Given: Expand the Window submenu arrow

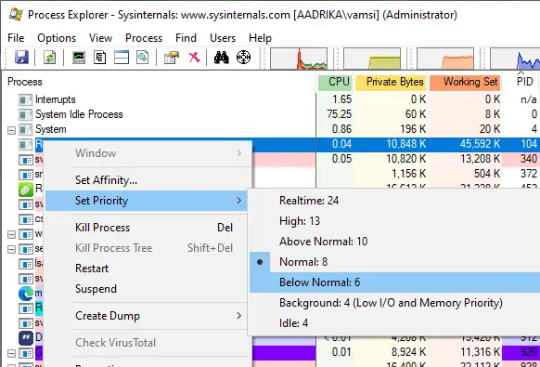Looking at the screenshot, I should [x=239, y=152].
